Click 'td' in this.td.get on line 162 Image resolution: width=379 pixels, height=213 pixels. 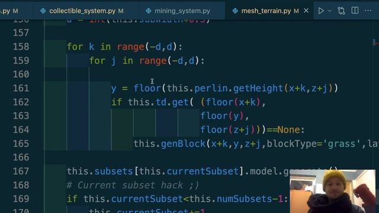(x=160, y=102)
